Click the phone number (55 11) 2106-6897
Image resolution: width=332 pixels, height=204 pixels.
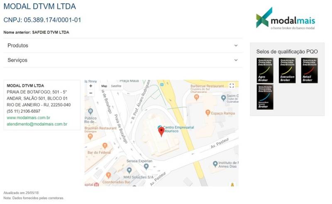click(24, 111)
